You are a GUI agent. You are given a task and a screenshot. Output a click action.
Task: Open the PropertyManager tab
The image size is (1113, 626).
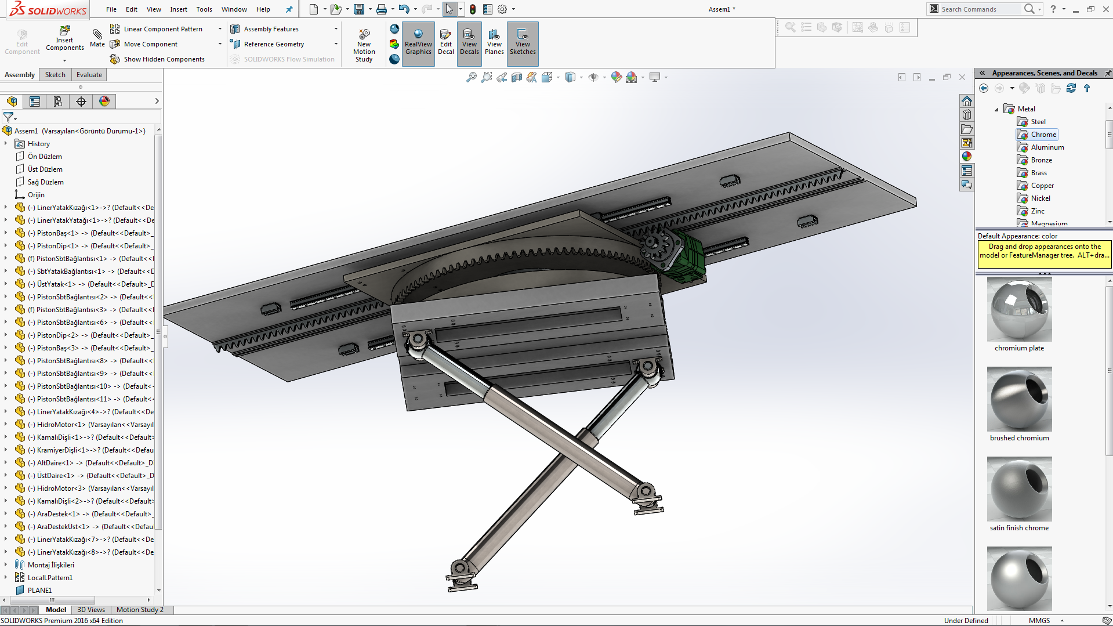(35, 102)
